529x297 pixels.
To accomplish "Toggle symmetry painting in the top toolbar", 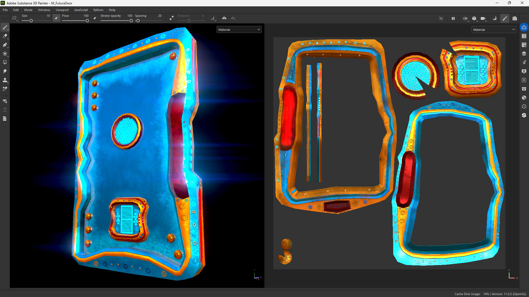I will [x=224, y=18].
